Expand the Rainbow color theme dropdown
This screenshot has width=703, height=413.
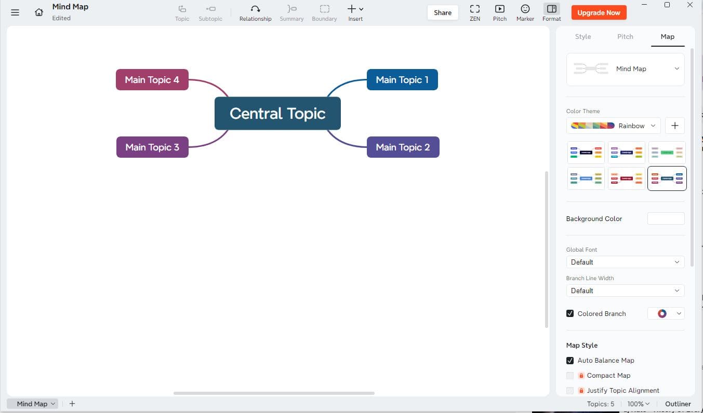coord(613,126)
